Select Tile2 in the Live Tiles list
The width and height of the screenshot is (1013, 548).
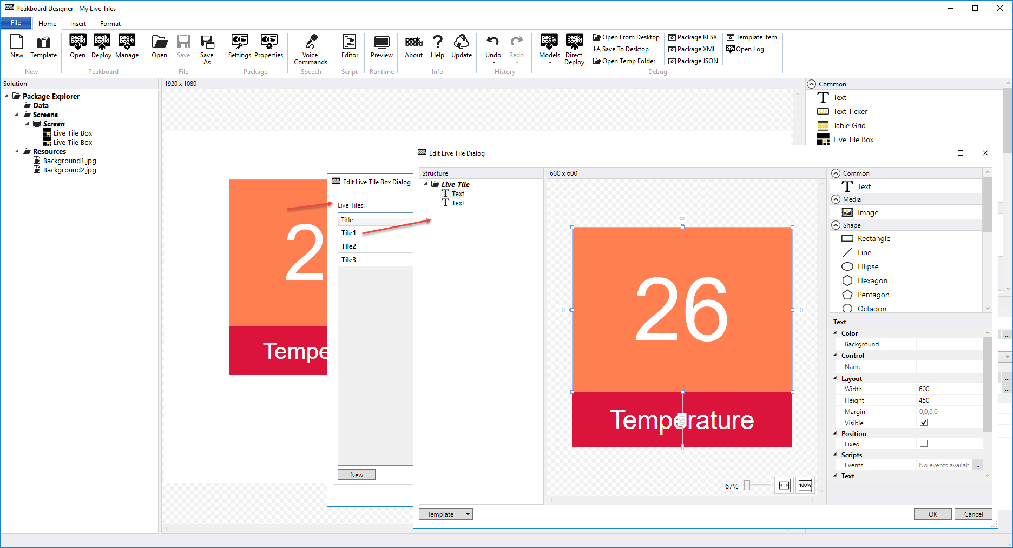tap(348, 246)
